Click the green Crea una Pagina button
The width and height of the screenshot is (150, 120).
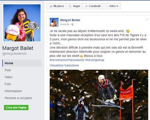coord(16,107)
